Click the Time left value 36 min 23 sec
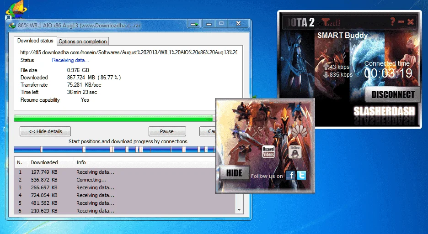Image resolution: width=428 pixels, height=234 pixels. (x=82, y=92)
